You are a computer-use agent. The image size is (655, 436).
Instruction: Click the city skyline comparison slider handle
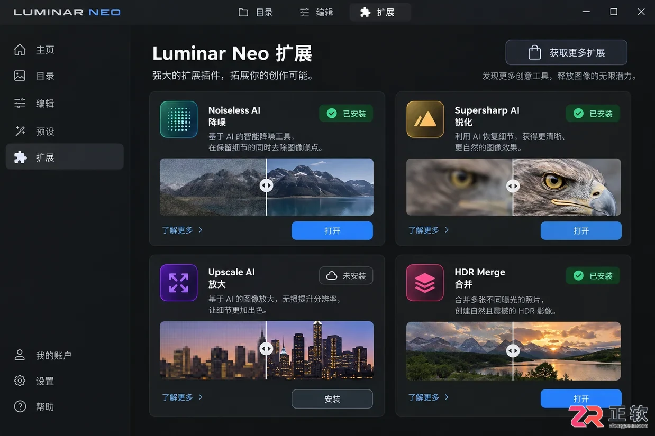pos(266,349)
